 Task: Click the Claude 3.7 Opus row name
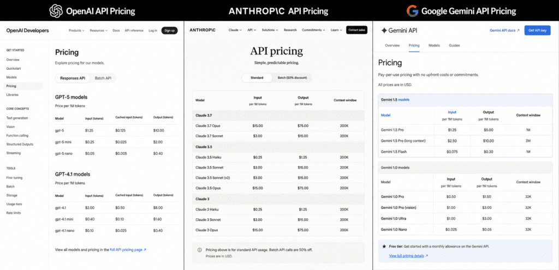pyautogui.click(x=209, y=126)
